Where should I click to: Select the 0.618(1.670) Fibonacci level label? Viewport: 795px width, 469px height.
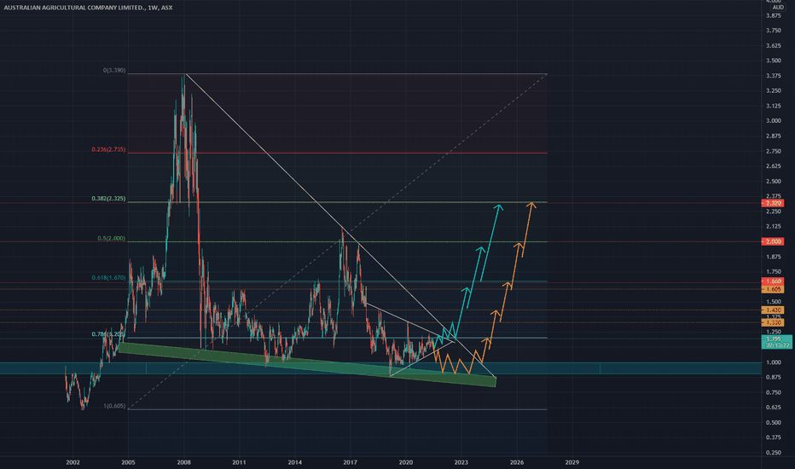click(108, 278)
